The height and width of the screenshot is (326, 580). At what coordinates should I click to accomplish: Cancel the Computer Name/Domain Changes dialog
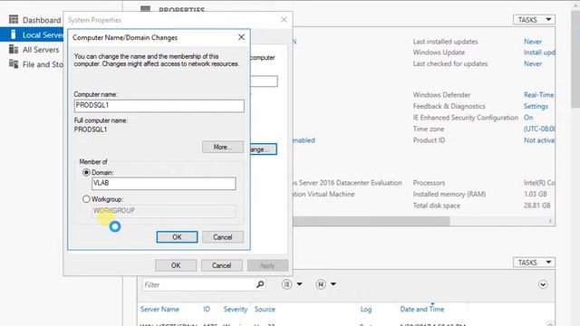223,237
